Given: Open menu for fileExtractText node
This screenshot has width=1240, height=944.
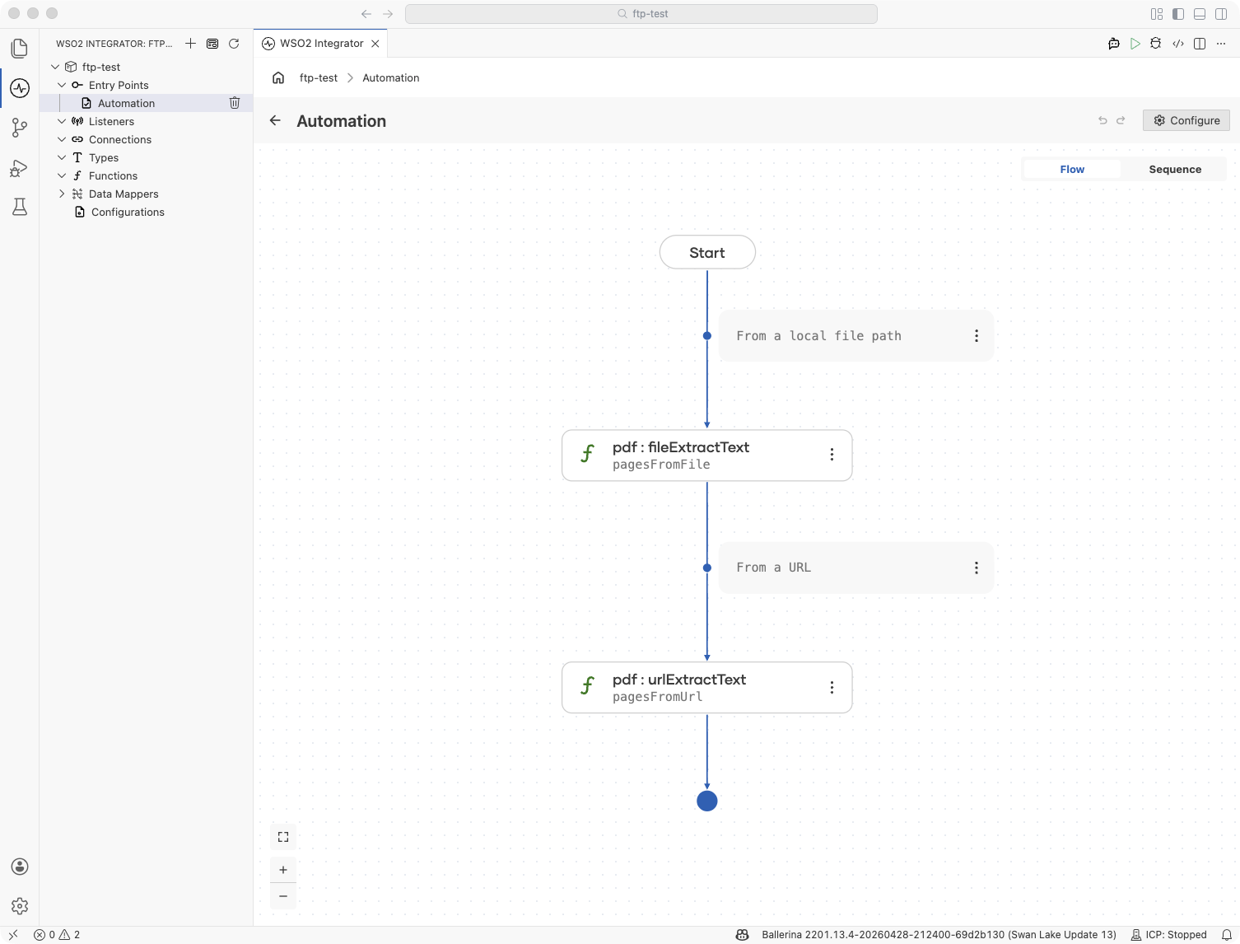Looking at the screenshot, I should pos(832,455).
